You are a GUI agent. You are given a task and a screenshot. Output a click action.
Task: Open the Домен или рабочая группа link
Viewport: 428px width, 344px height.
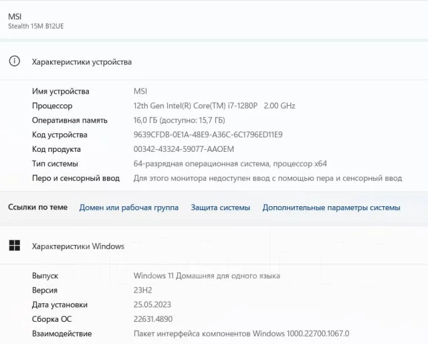click(129, 207)
